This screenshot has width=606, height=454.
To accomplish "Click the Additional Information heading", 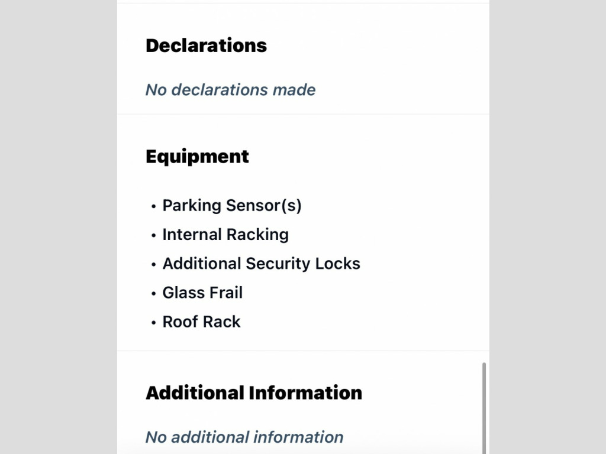I will click(x=254, y=393).
